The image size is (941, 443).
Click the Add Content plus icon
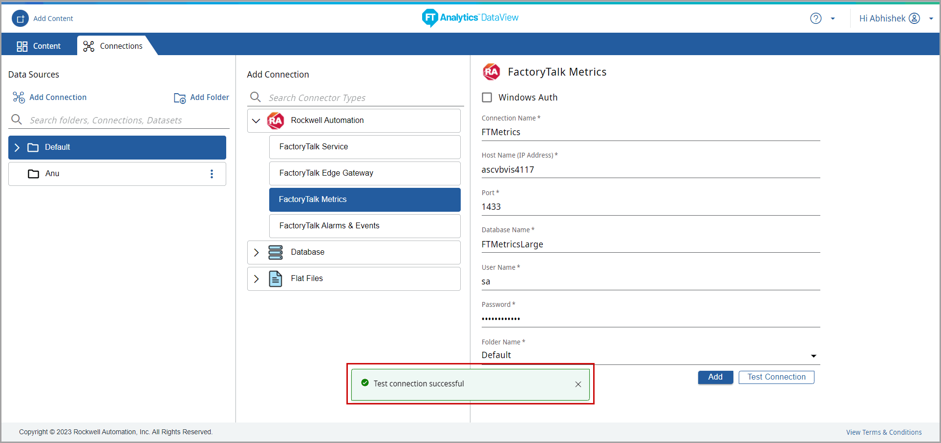(20, 19)
